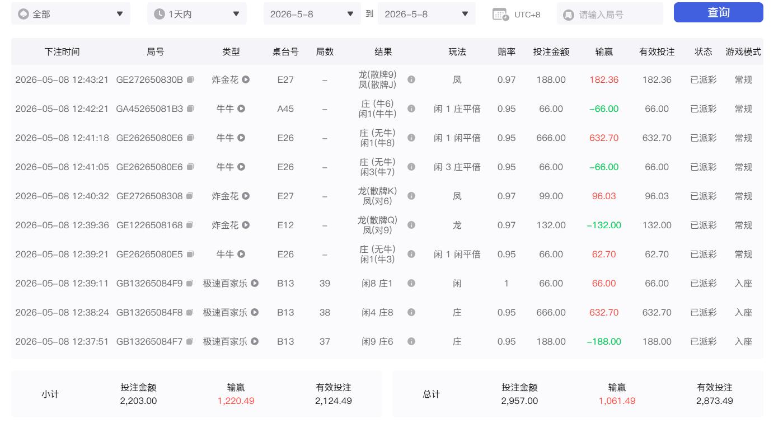Select the loss amount -132.00
The image size is (783, 428).
point(604,225)
